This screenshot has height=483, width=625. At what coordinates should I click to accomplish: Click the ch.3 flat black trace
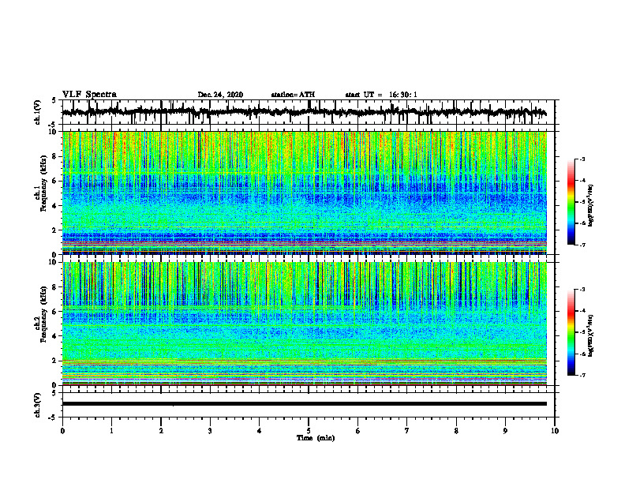[305, 404]
